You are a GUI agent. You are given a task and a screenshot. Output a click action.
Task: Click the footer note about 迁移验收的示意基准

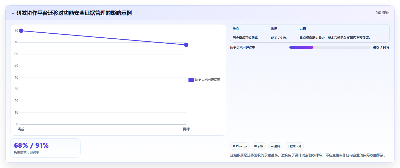tap(308, 155)
